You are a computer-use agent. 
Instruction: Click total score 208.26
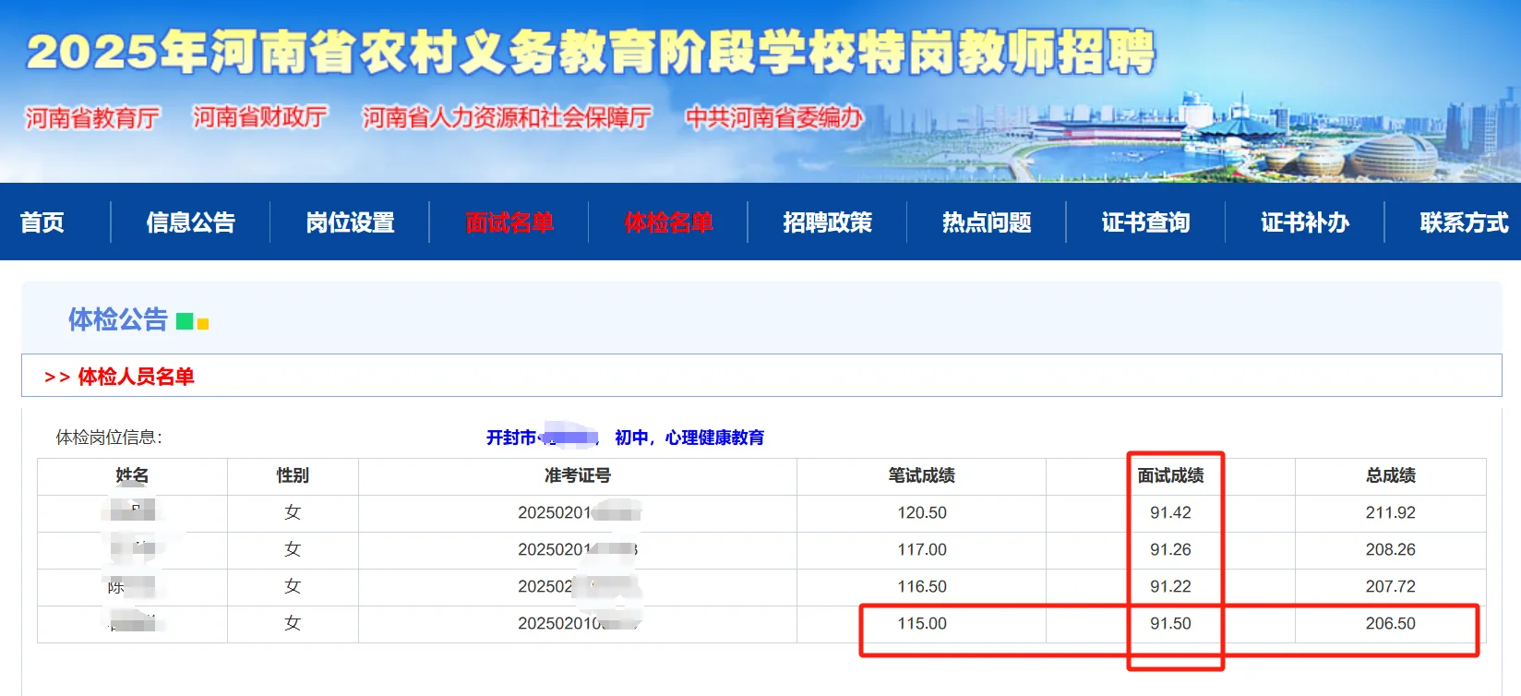tap(1391, 549)
